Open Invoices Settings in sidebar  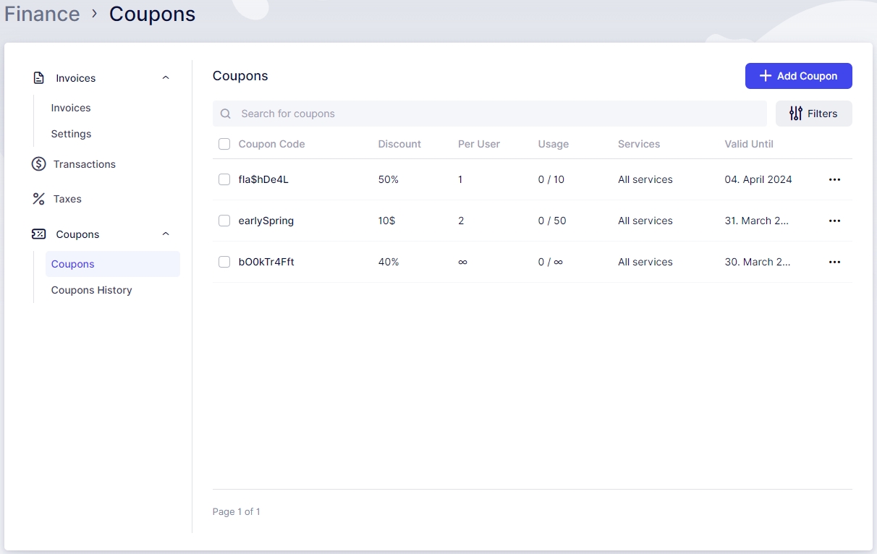[71, 134]
